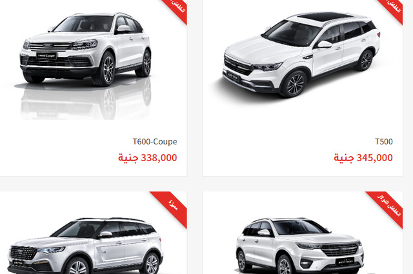Screen dimensions: 413x274
Task: Open the T500 car image
Action: coord(301,55)
